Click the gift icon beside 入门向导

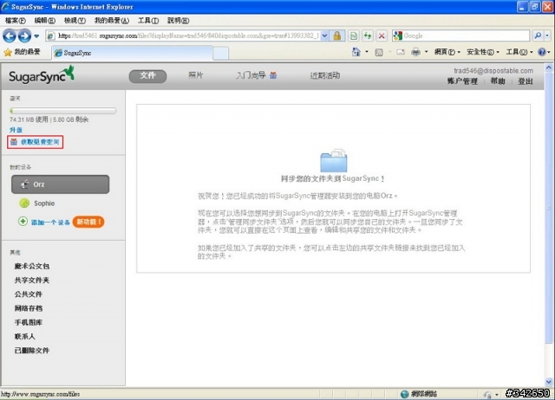tap(273, 75)
